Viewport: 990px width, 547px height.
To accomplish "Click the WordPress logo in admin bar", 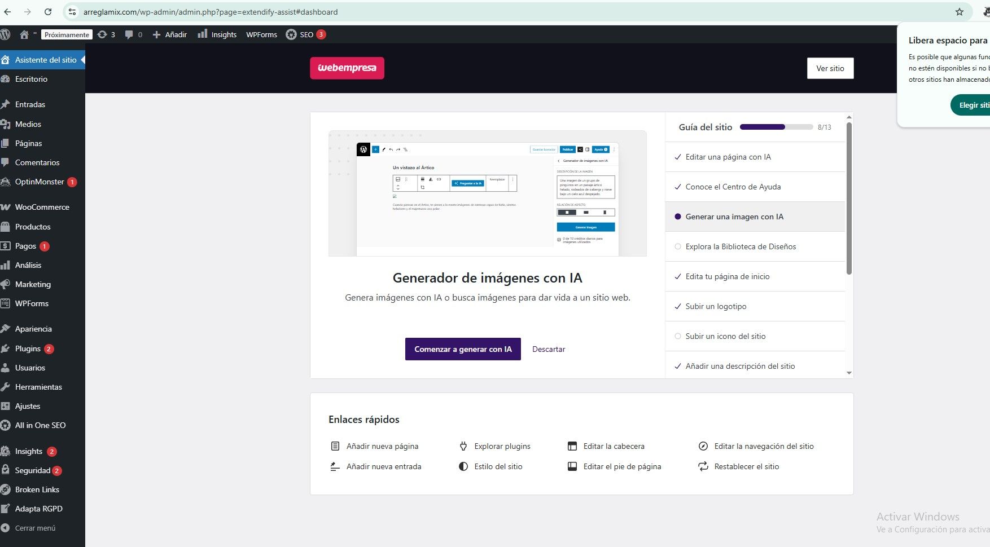I will tap(6, 34).
